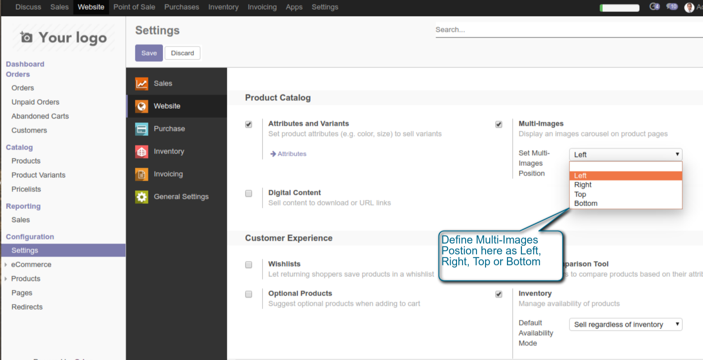Select Bottom in the position list
This screenshot has width=703, height=360.
point(625,203)
